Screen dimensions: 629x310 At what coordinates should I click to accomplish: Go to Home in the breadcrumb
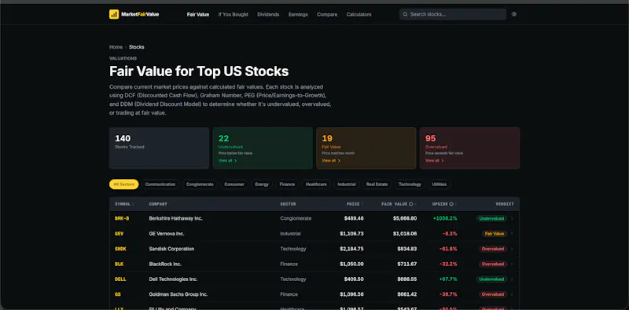[116, 47]
